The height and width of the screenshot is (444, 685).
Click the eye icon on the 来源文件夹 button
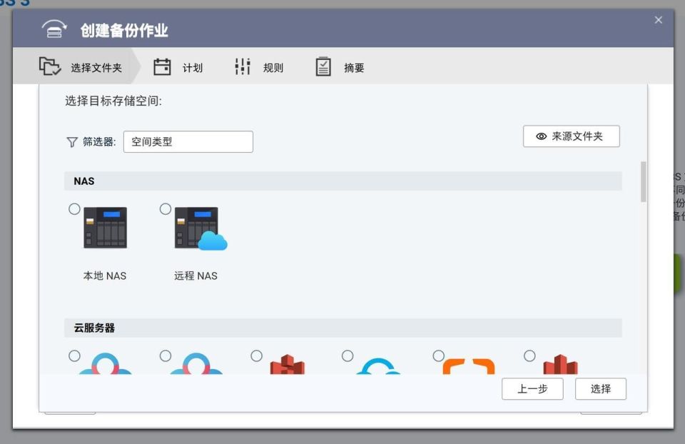coord(540,136)
